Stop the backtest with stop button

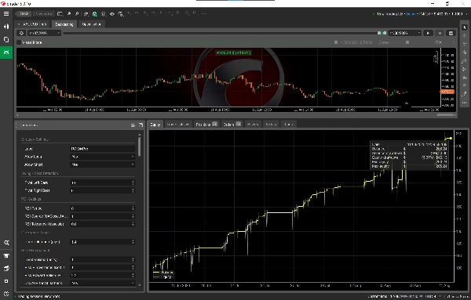(x=440, y=33)
